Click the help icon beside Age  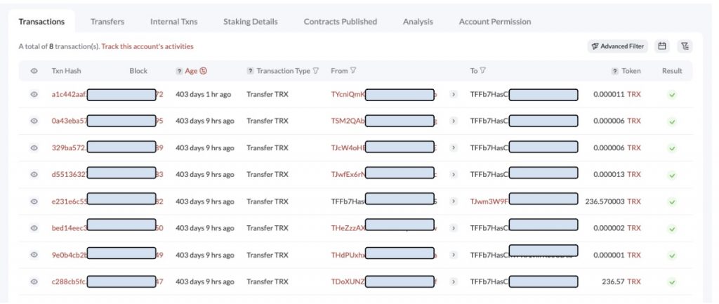tap(179, 71)
